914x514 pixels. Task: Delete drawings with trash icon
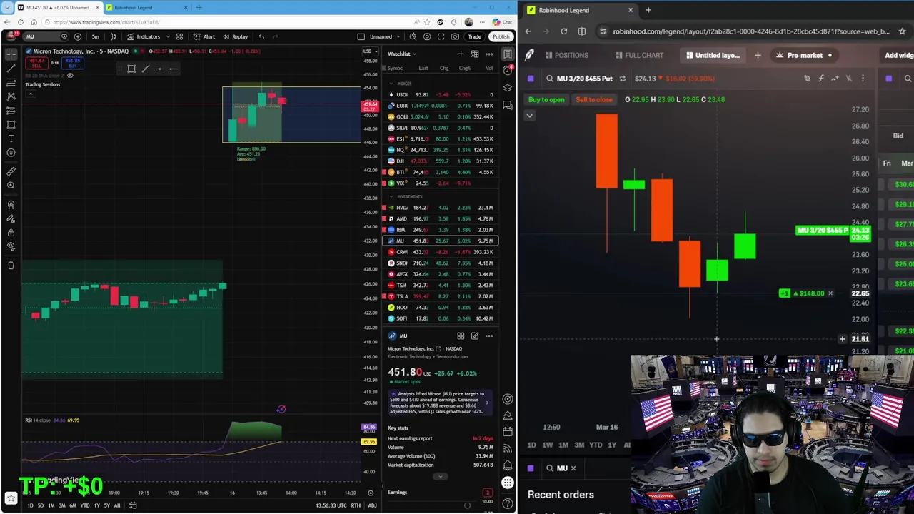pyautogui.click(x=11, y=265)
